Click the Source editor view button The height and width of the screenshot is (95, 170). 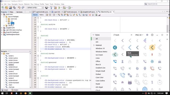pyautogui.click(x=35, y=15)
